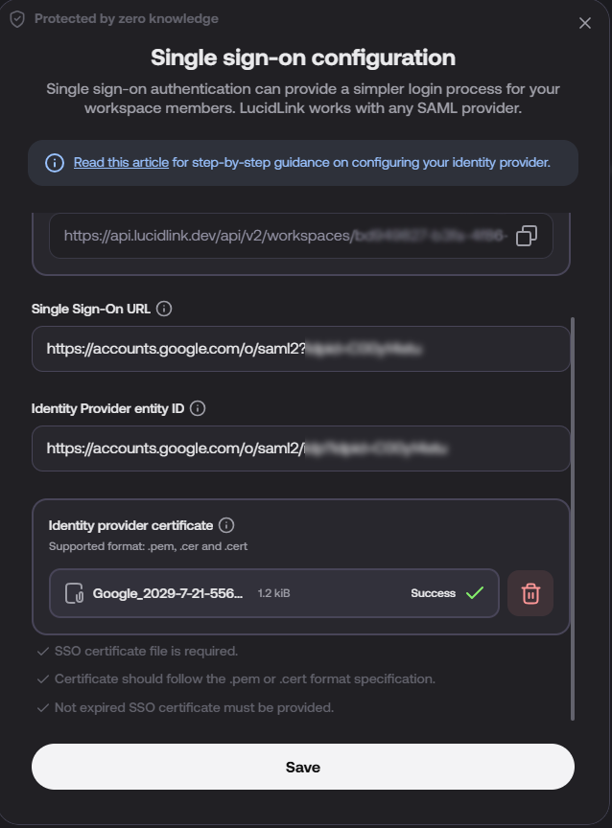This screenshot has width=612, height=828.
Task: Show info for Single Sign-On URL
Action: 164,309
